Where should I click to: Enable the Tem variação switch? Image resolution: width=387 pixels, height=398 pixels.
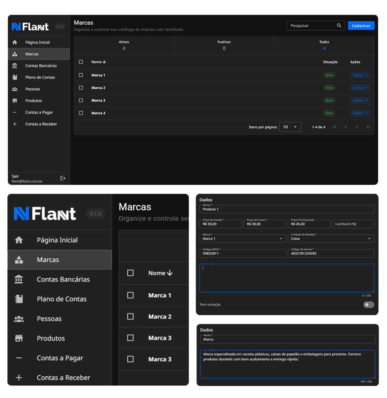pos(368,305)
